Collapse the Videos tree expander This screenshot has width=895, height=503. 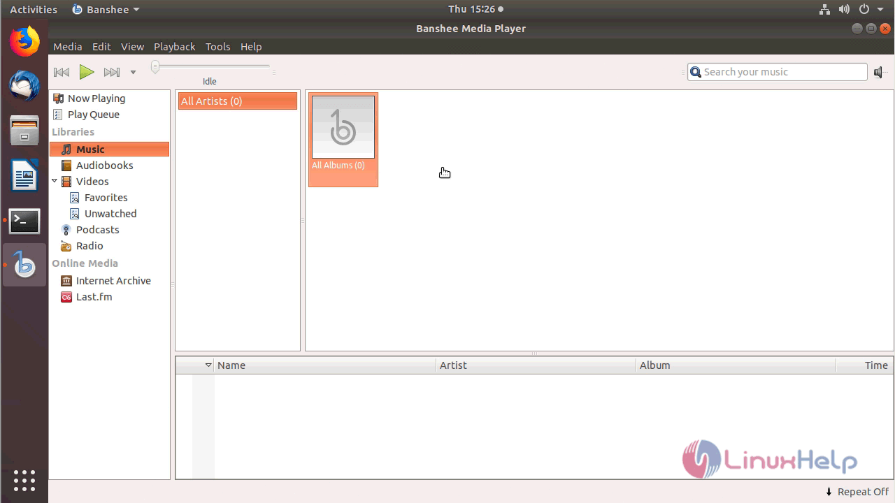coord(55,182)
